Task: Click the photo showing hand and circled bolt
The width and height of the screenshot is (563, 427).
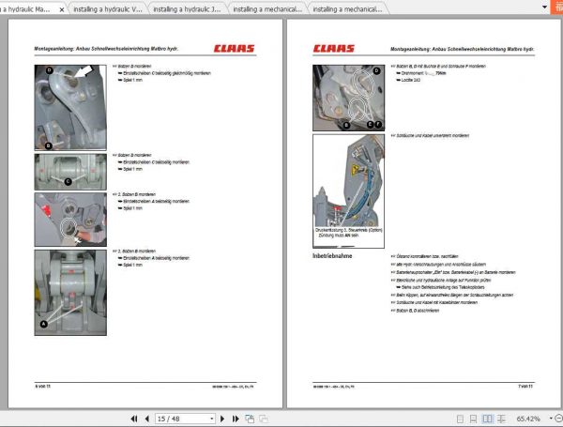Action: [70, 220]
